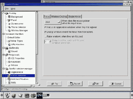Click the tree horizontal scrollbar left arrow
133x99 pixels.
point(3,86)
